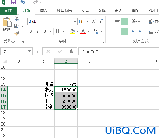Screen dimensions: 159x138
Task: Click the Enter checkmark icon in formula bar
Action: click(x=60, y=51)
